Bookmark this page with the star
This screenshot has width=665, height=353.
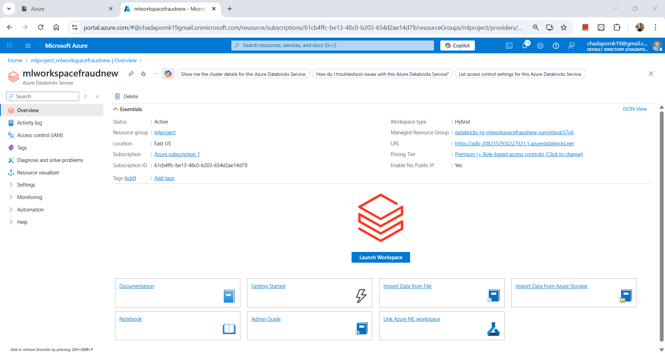(564, 27)
